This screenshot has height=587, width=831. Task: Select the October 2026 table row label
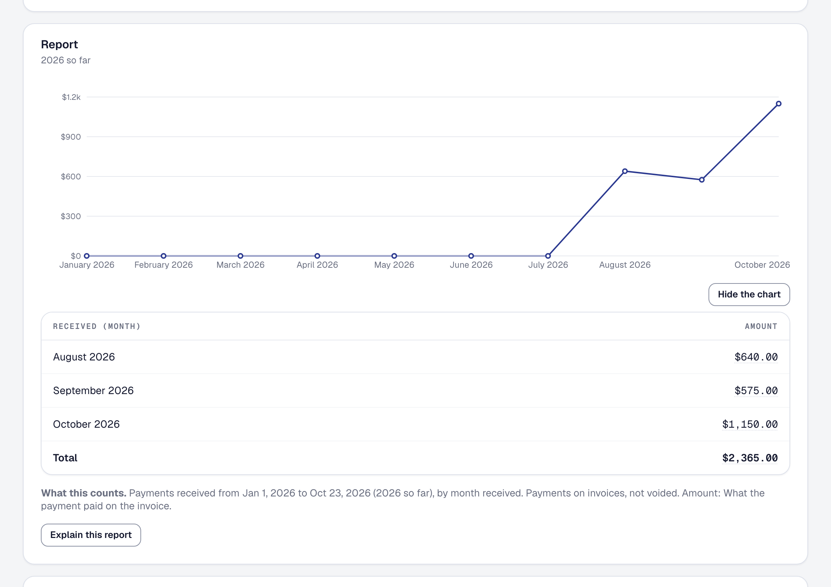pyautogui.click(x=86, y=424)
